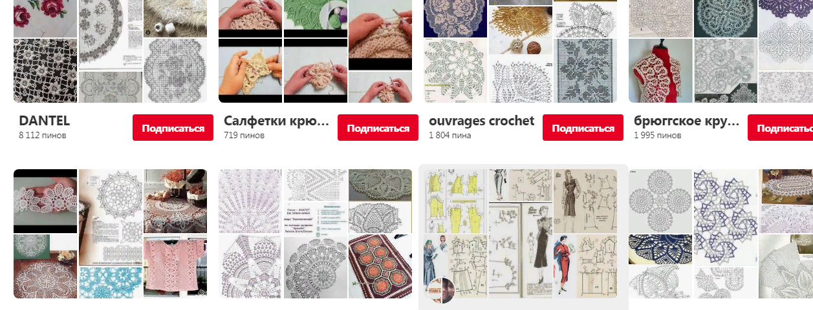Click Подписаться next to Салфетки крю… board
The height and width of the screenshot is (310, 813).
coord(378,128)
